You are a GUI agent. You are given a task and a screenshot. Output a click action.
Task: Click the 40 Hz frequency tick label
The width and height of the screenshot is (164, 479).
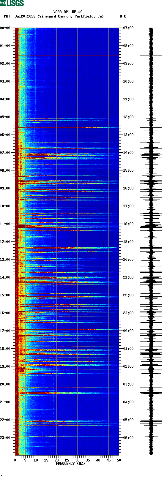coord(98,460)
